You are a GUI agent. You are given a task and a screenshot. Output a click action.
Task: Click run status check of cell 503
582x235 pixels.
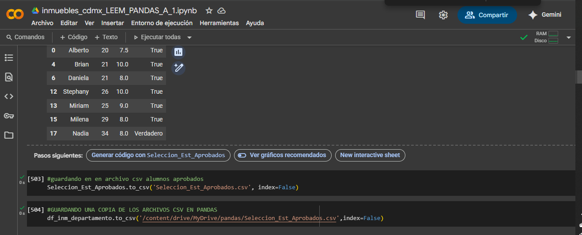(x=22, y=177)
